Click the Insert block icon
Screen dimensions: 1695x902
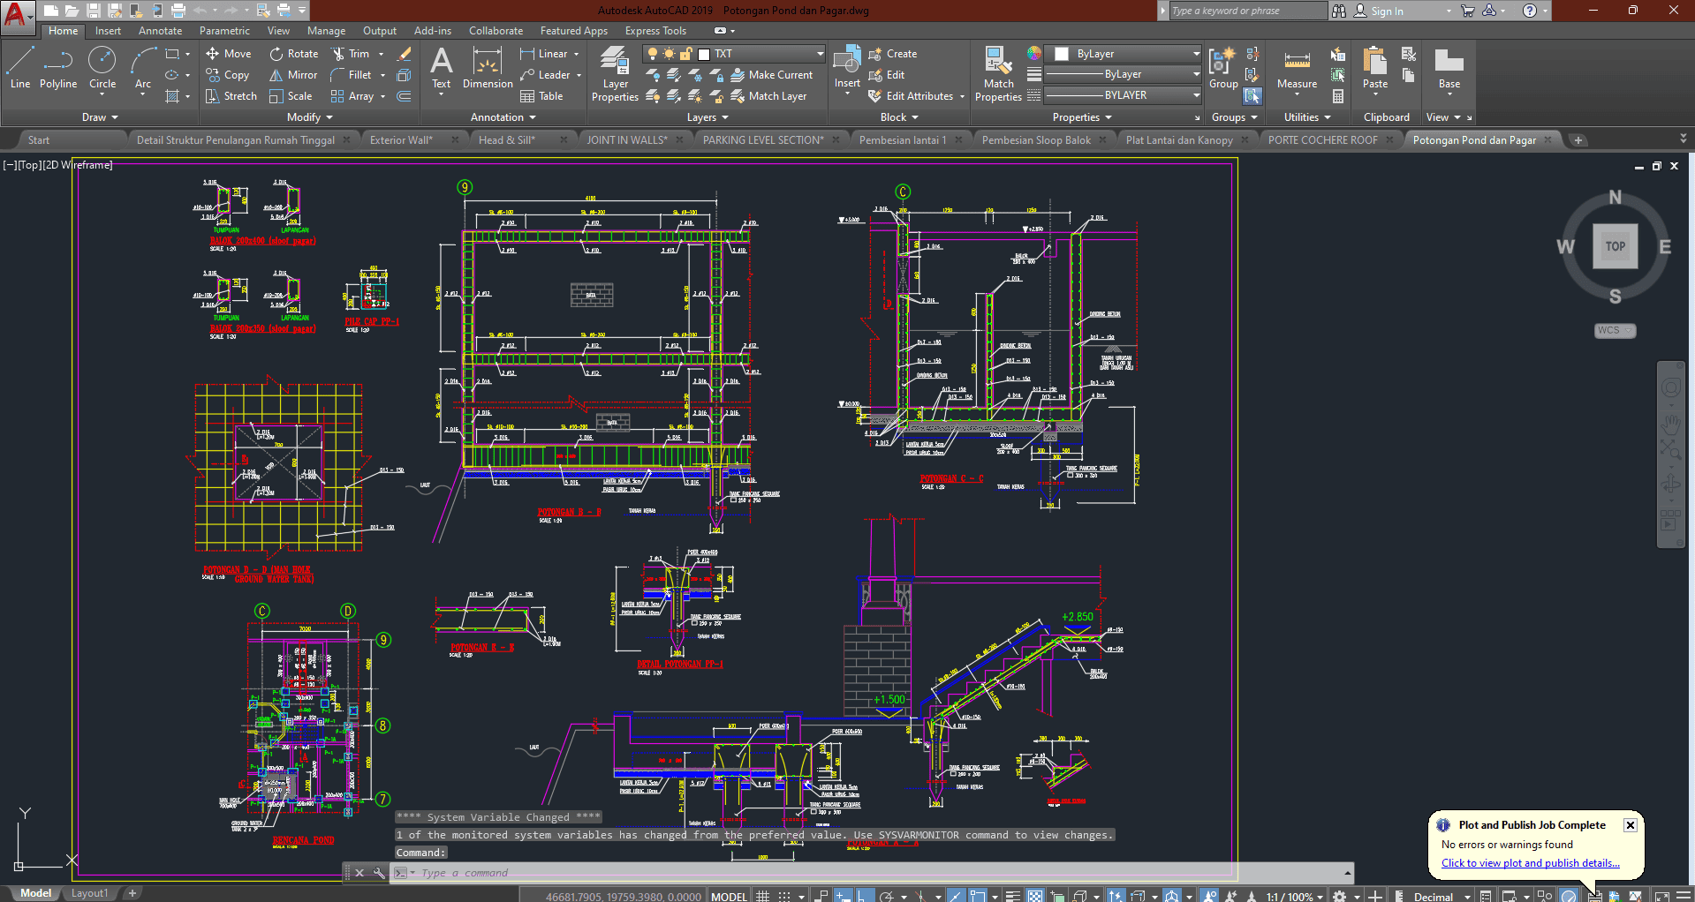coord(846,62)
